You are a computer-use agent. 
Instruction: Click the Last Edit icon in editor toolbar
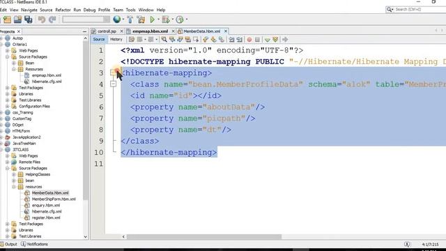(132, 39)
